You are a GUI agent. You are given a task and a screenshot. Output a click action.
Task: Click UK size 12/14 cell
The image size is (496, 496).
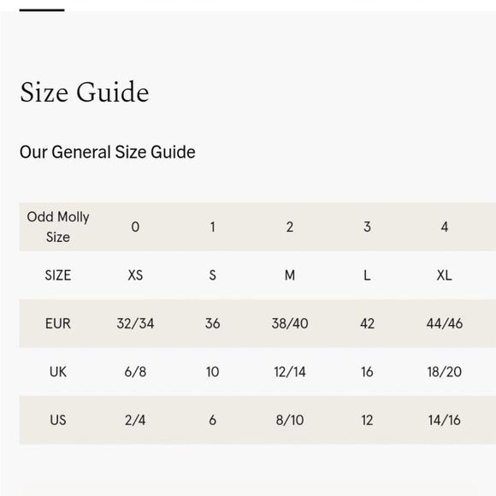(x=290, y=372)
